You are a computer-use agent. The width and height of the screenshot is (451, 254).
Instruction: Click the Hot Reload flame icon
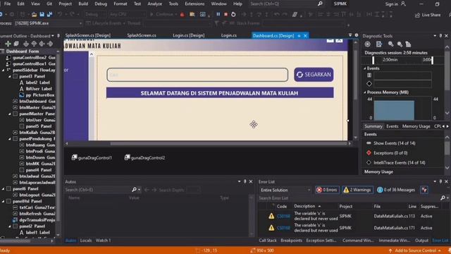pyautogui.click(x=182, y=14)
